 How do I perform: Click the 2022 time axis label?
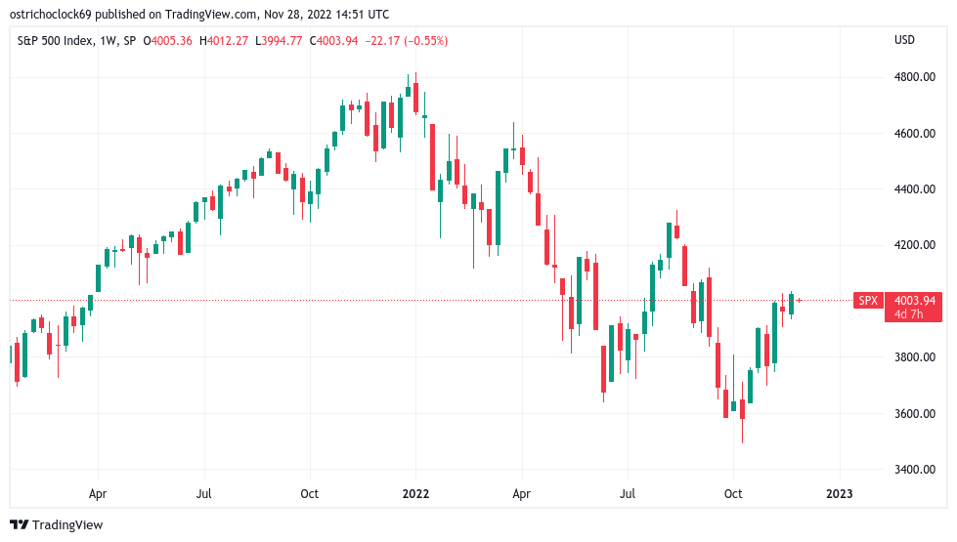(415, 494)
